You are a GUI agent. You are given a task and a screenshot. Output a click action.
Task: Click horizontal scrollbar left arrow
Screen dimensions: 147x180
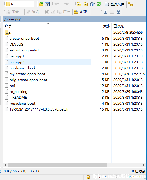click(x=6, y=165)
